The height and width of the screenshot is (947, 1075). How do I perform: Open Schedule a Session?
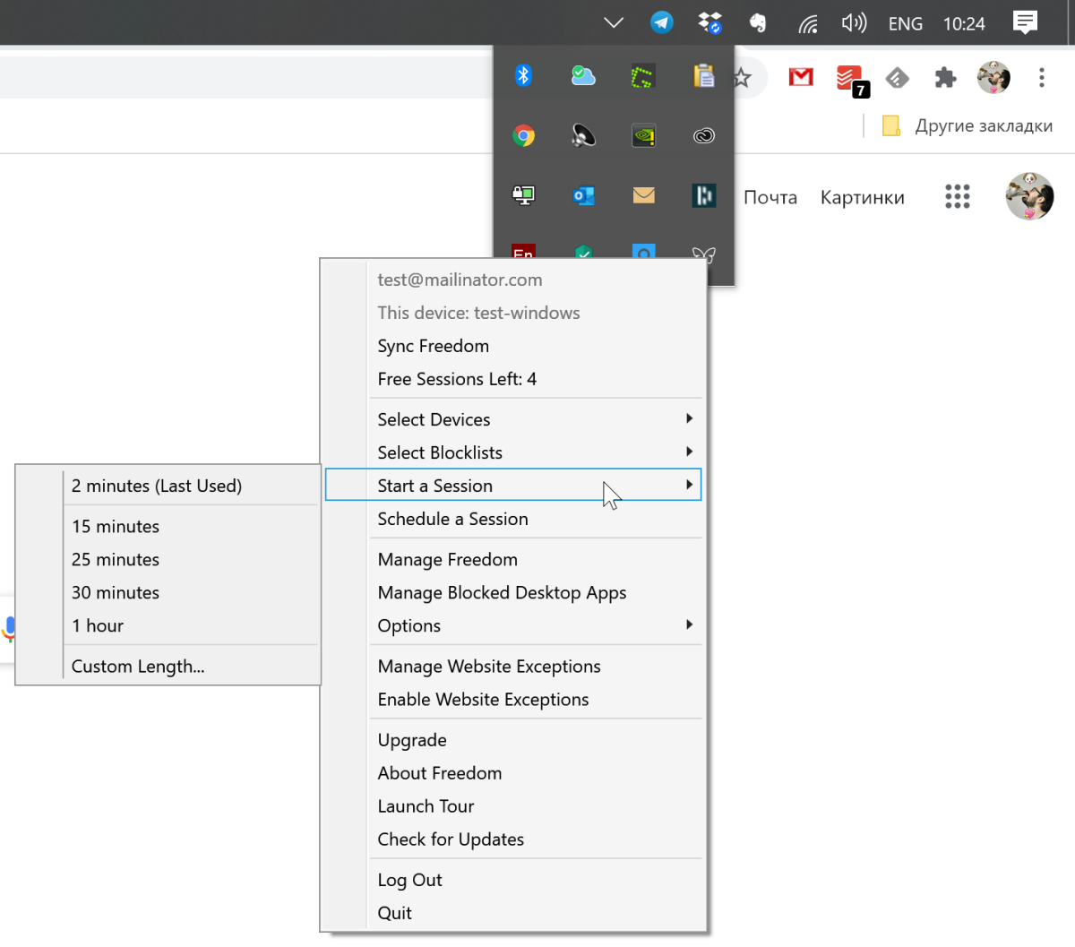pyautogui.click(x=513, y=519)
